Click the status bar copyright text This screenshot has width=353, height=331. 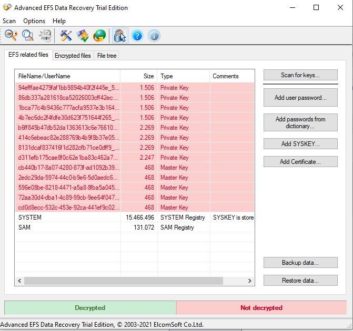(102, 325)
